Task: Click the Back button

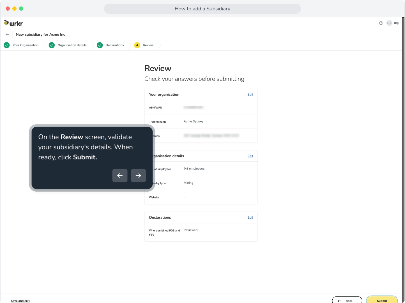Action: click(347, 300)
